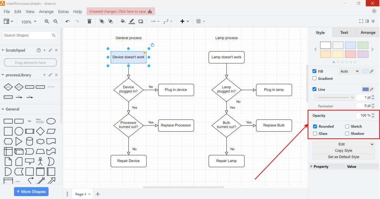Open the Insert plus dropdown
Screen dimensions: 380x199
(x=184, y=21)
